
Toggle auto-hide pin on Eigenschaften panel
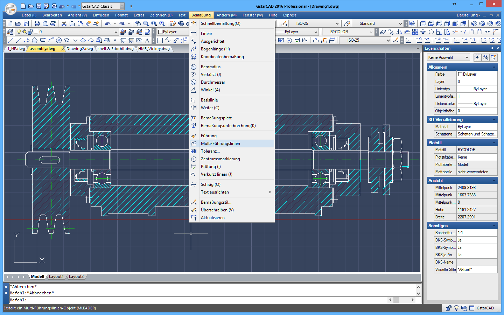pos(492,48)
